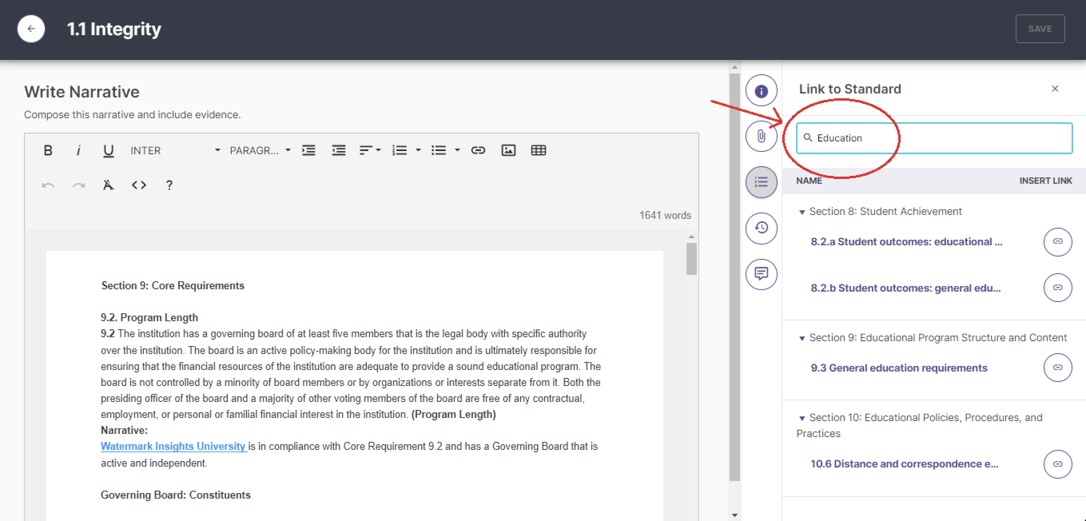Image resolution: width=1086 pixels, height=521 pixels.
Task: Click the INSERT LINK column header
Action: [x=1046, y=181]
